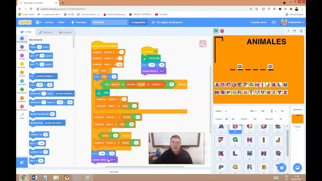Open the My Stuff folder icon
The width and height of the screenshot is (322, 181).
[274, 22]
